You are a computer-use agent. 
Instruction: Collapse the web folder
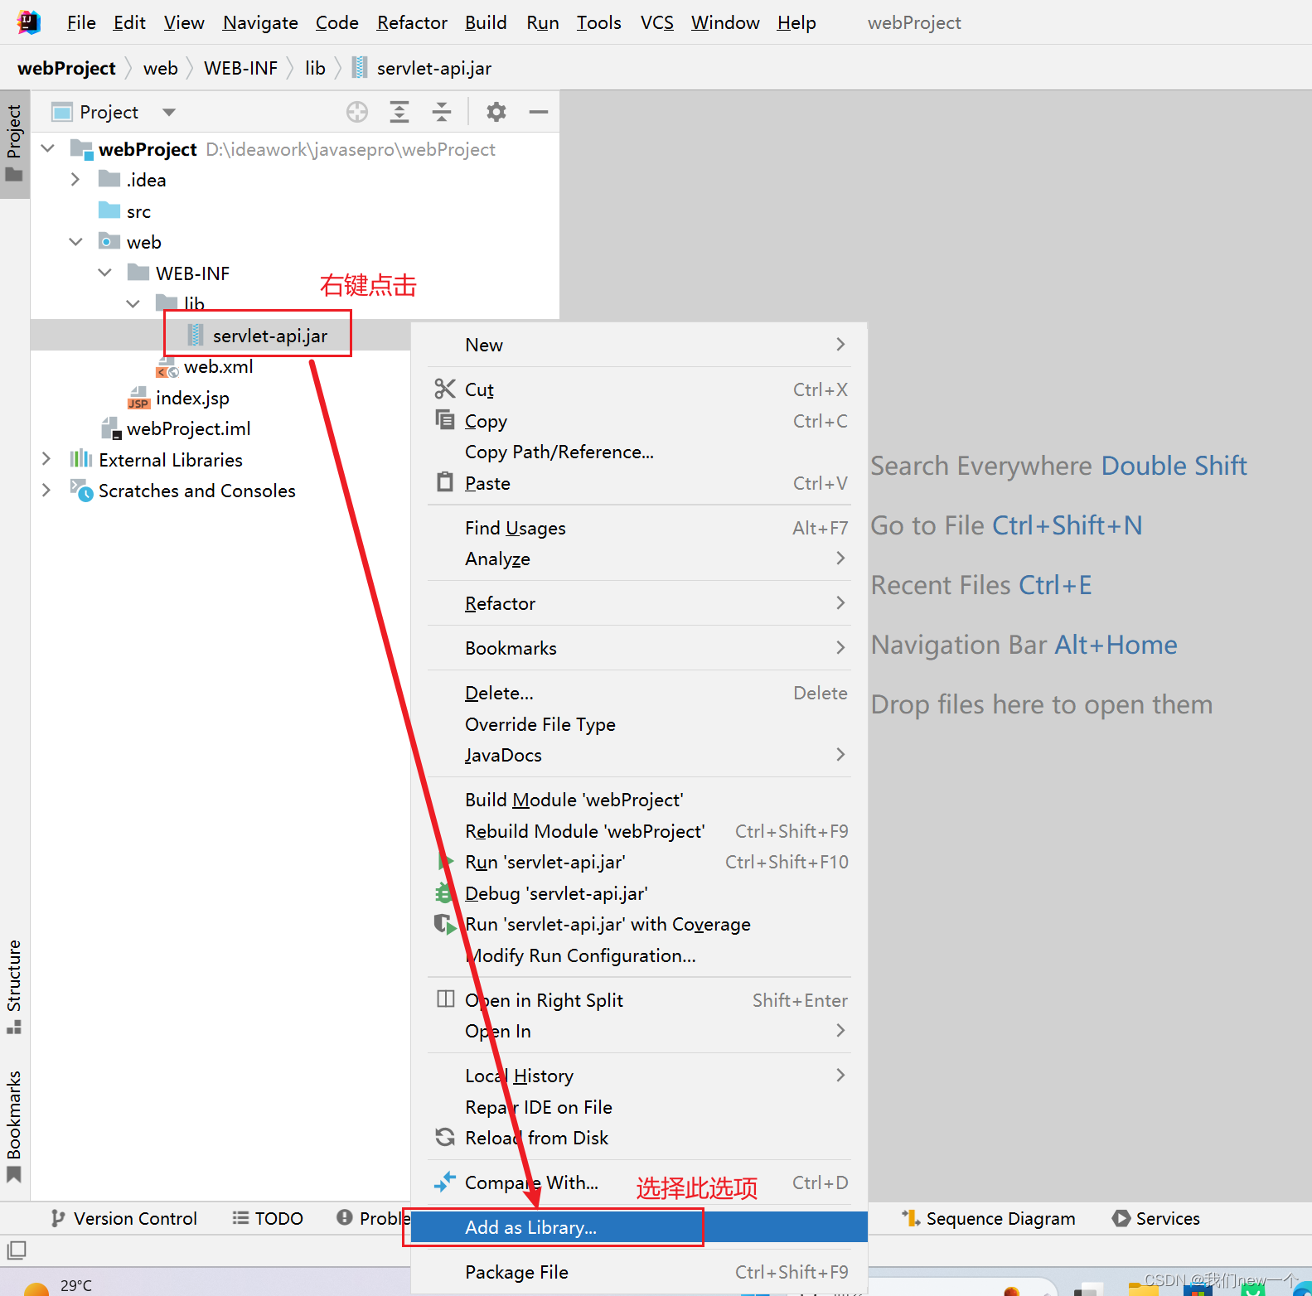(75, 242)
